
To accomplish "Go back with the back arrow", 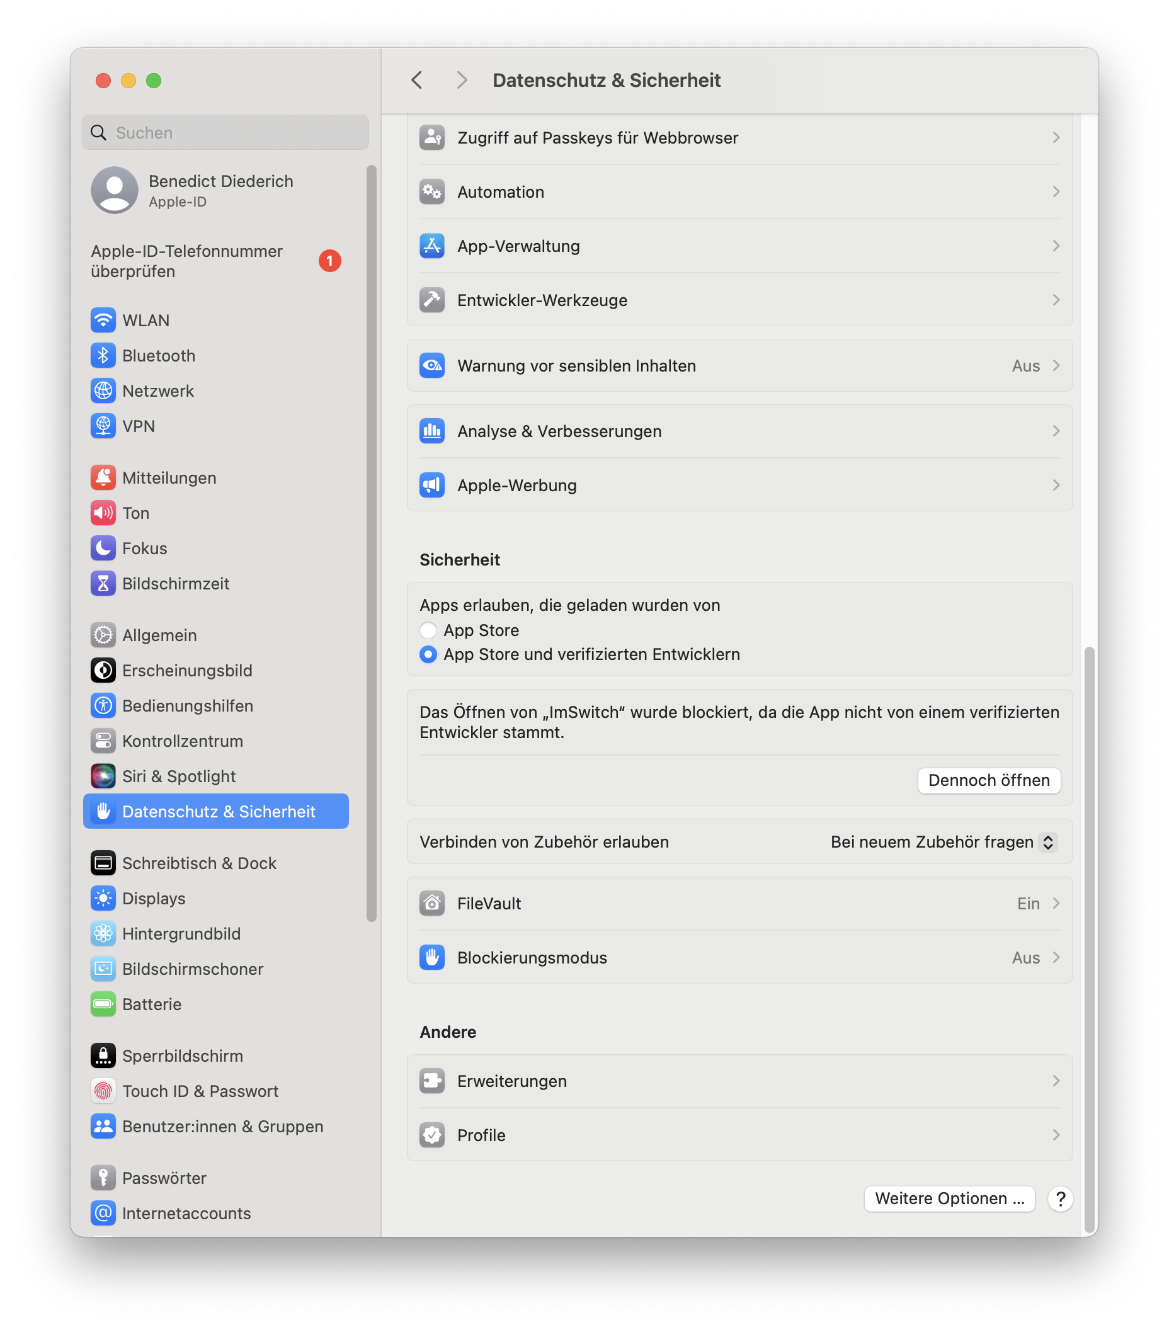I will tap(417, 80).
